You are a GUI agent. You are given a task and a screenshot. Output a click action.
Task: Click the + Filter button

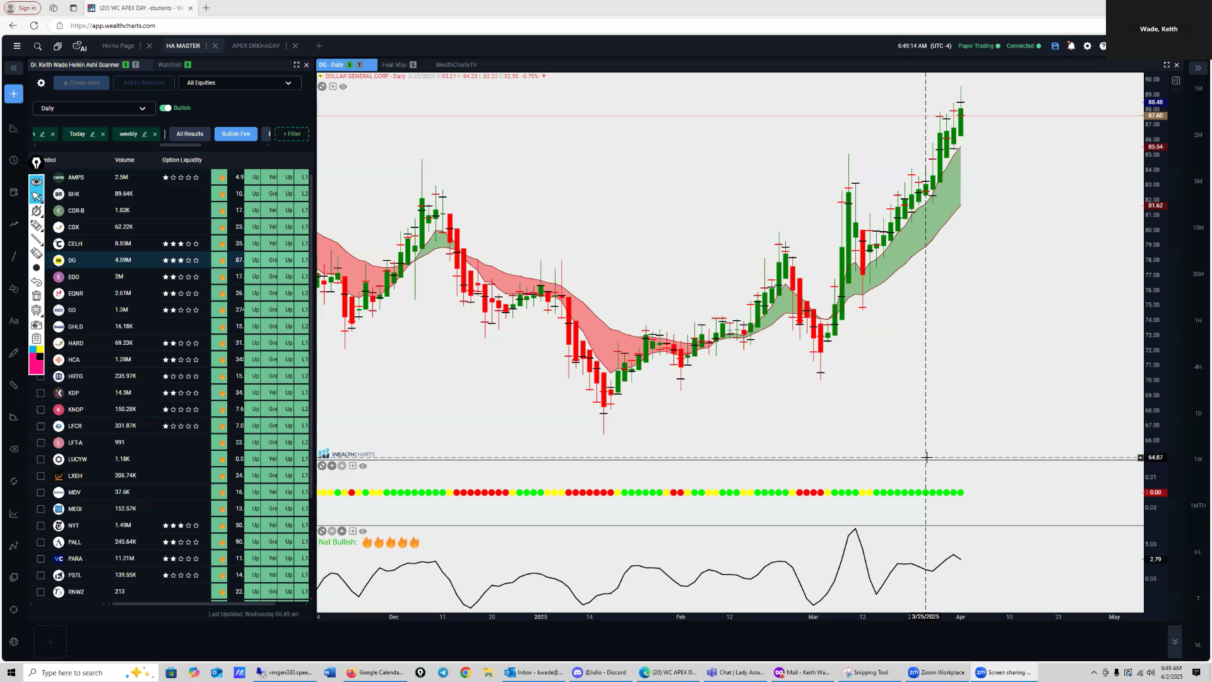pos(292,134)
